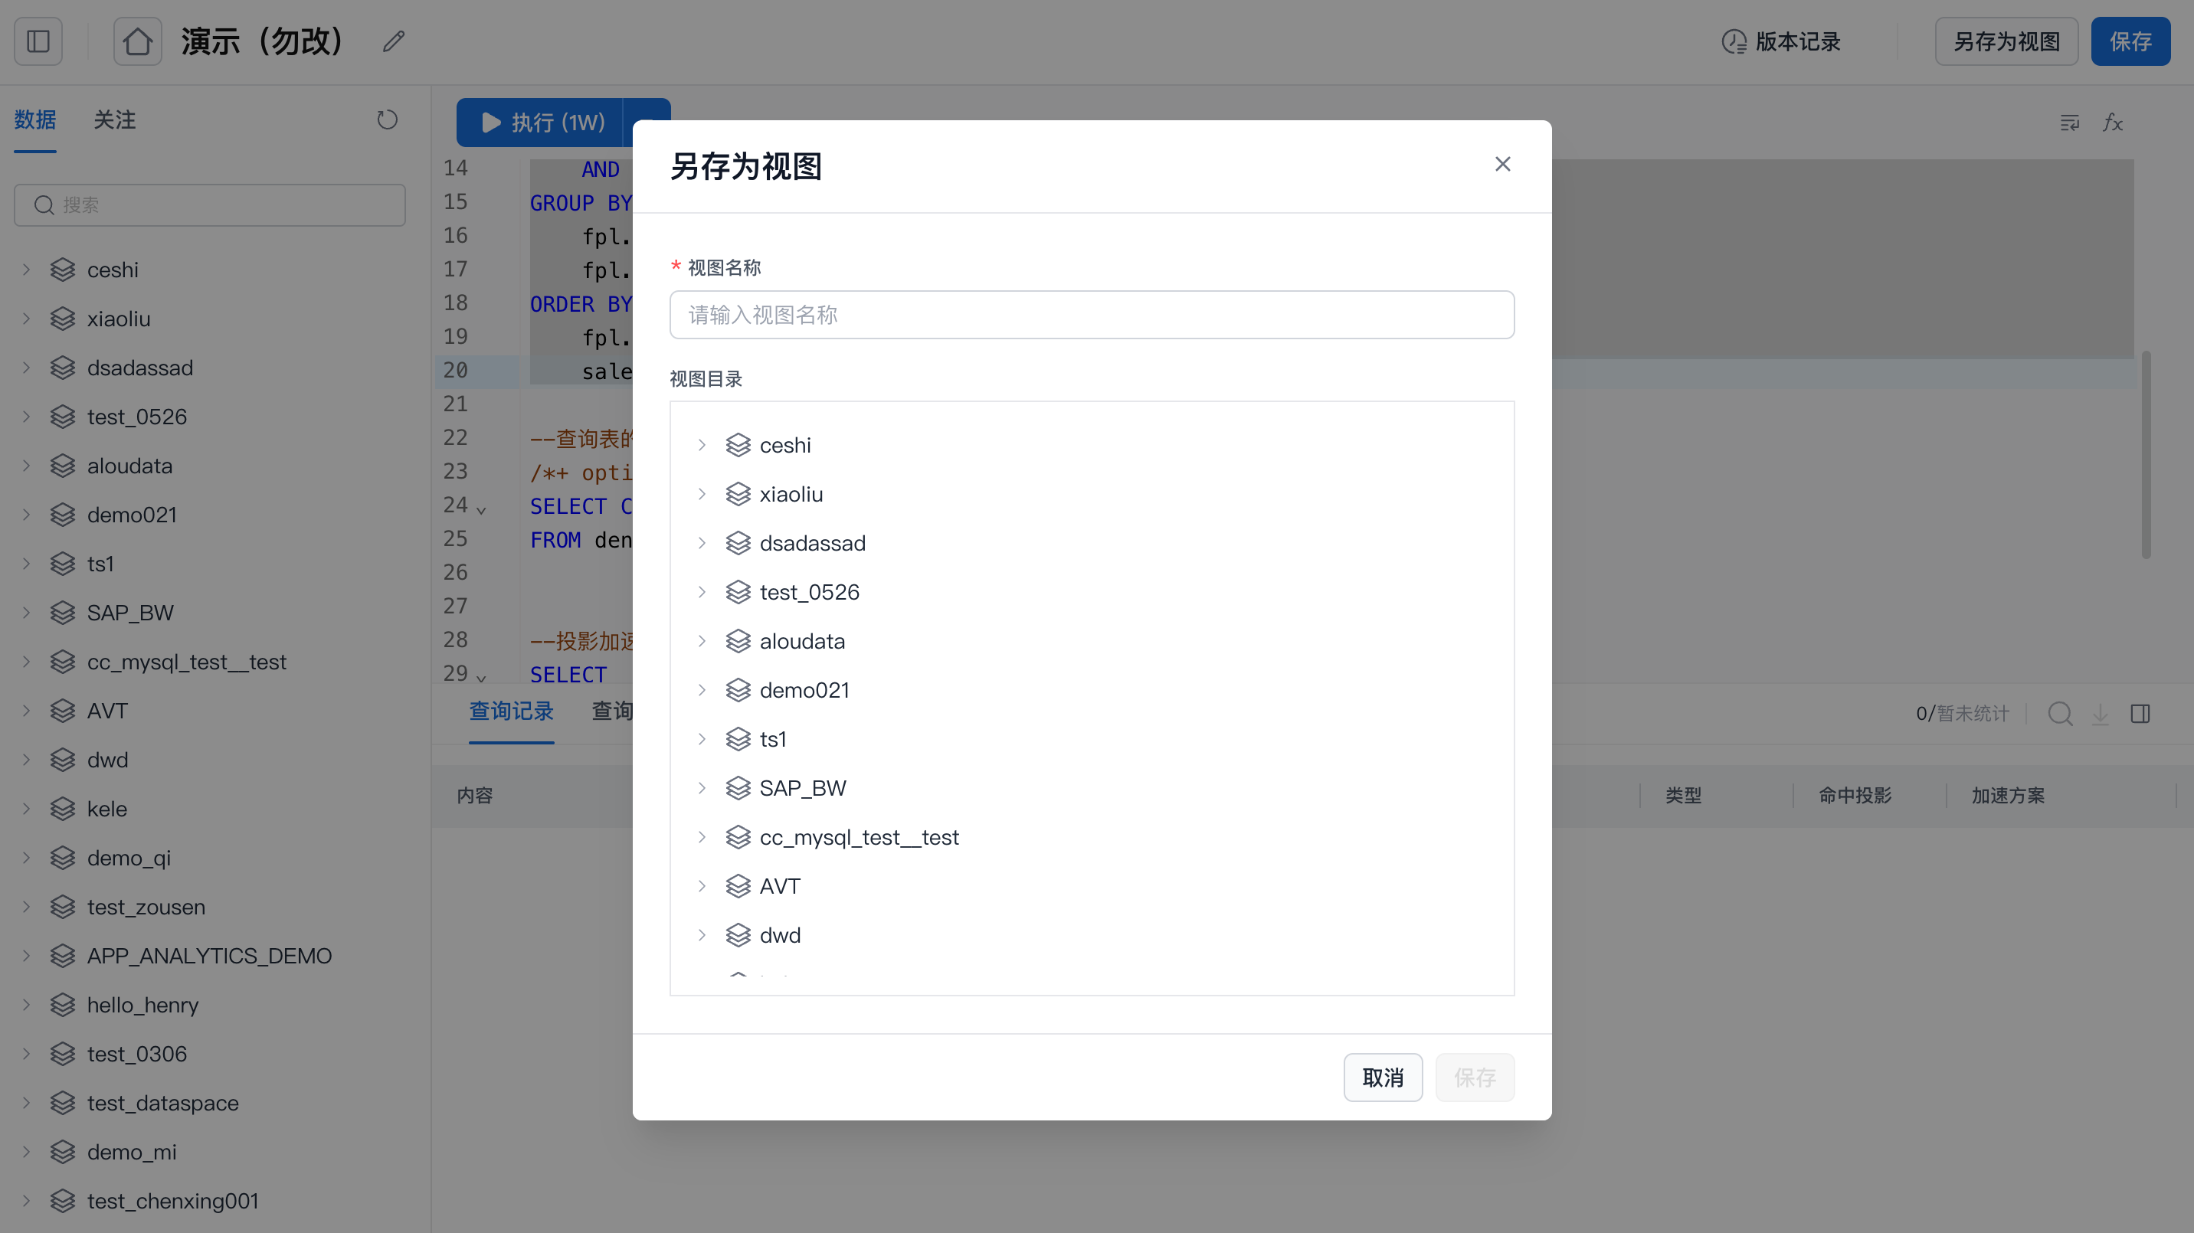Click the 取消 button
This screenshot has width=2194, height=1233.
tap(1382, 1078)
